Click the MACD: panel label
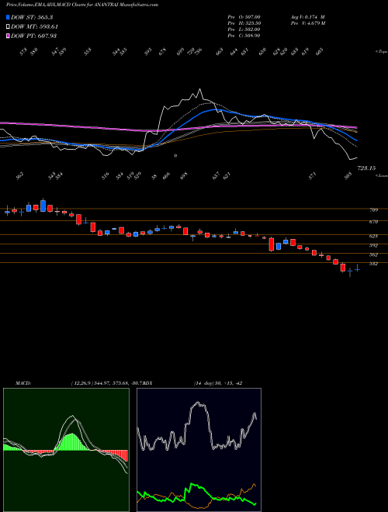This screenshot has height=512, width=388. point(23,383)
